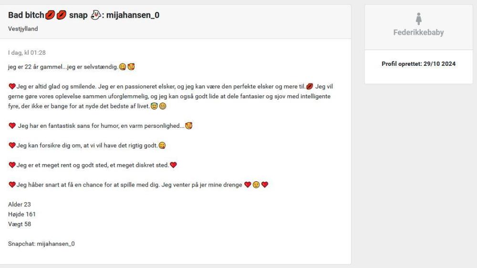This screenshot has width=477, height=268.
Task: Click the 'Alder 23' line
Action: (20, 205)
